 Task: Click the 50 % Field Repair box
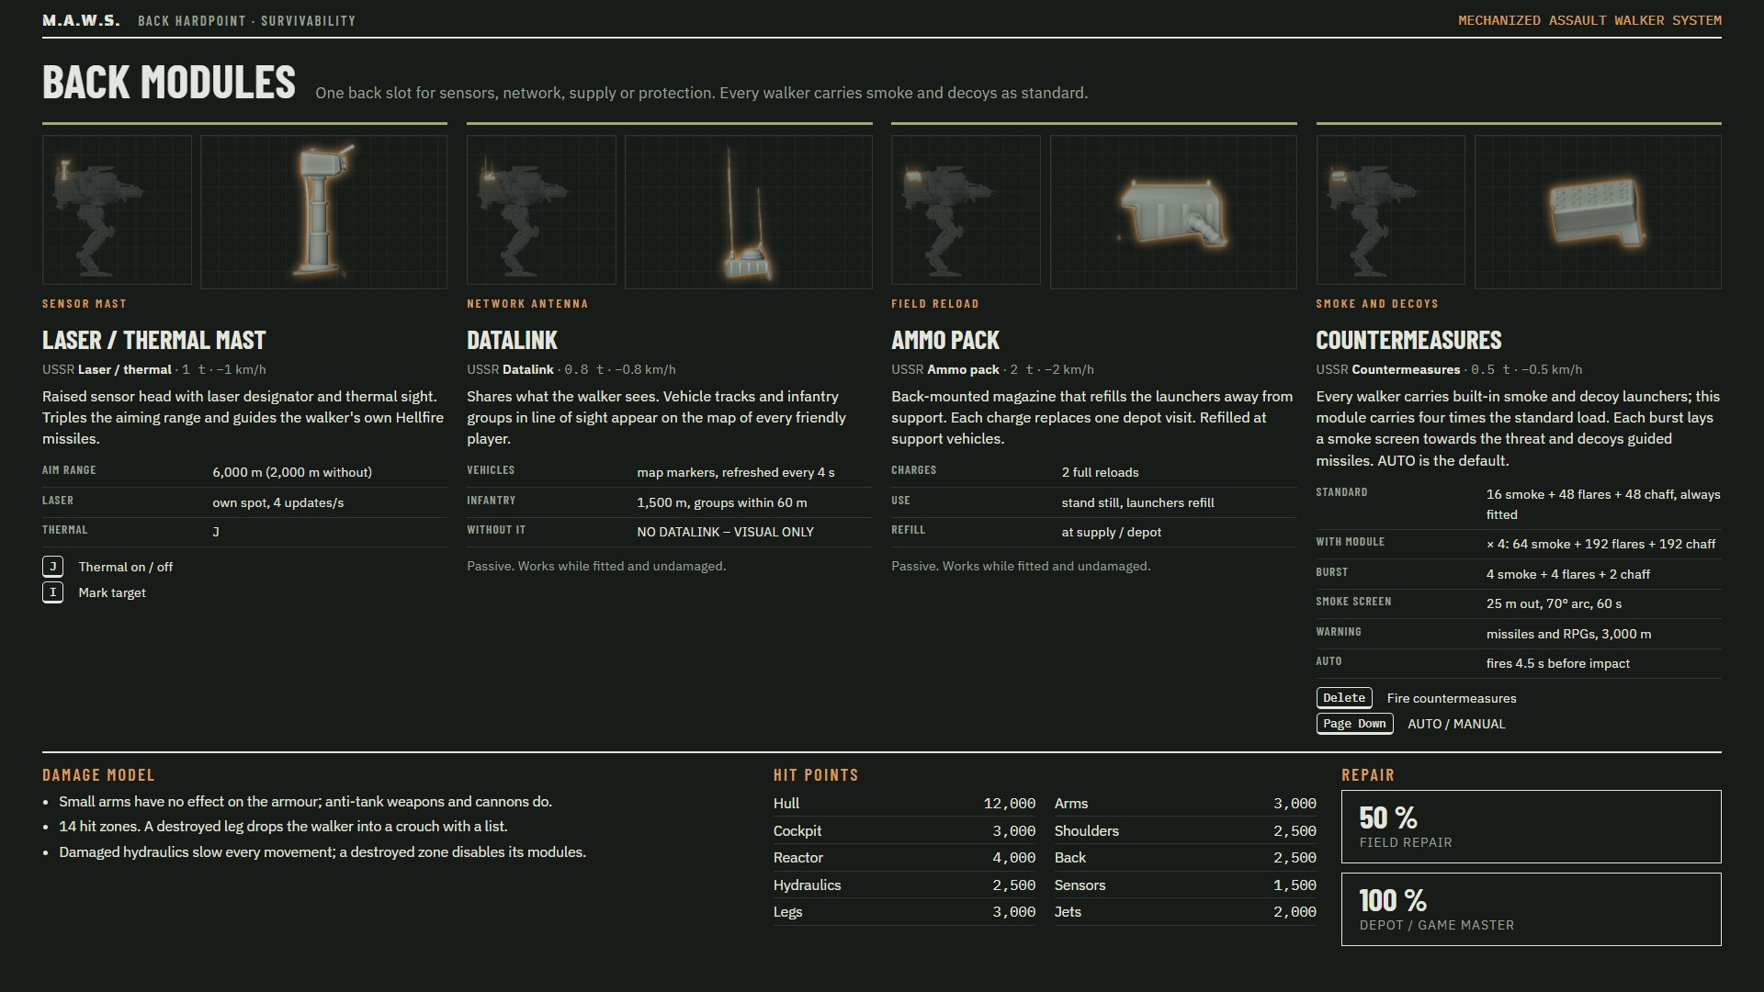1531,827
